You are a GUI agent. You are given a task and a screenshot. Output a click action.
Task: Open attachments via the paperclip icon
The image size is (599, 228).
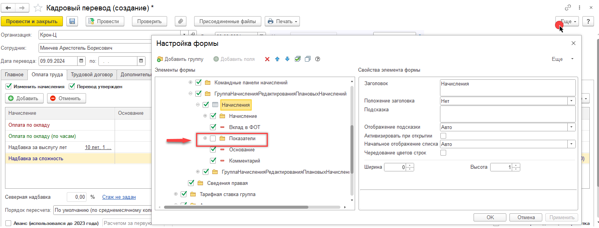181,22
